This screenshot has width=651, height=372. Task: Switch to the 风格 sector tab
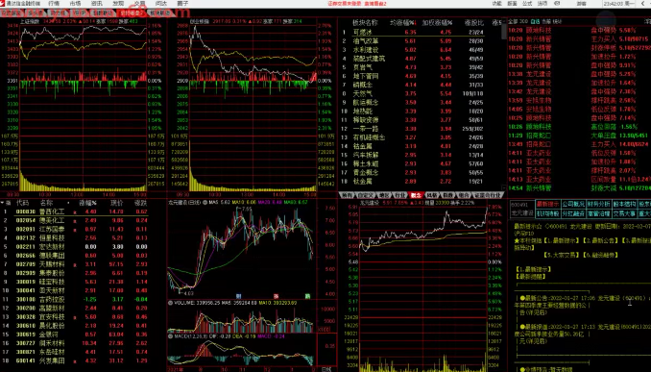[432, 195]
